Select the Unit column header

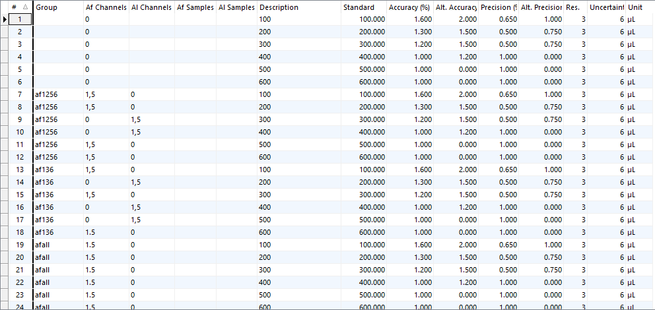[639, 7]
